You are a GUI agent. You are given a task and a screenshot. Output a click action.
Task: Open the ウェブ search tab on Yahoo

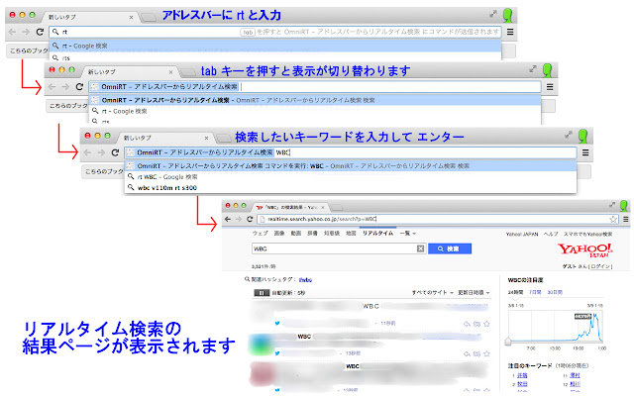[x=260, y=234]
